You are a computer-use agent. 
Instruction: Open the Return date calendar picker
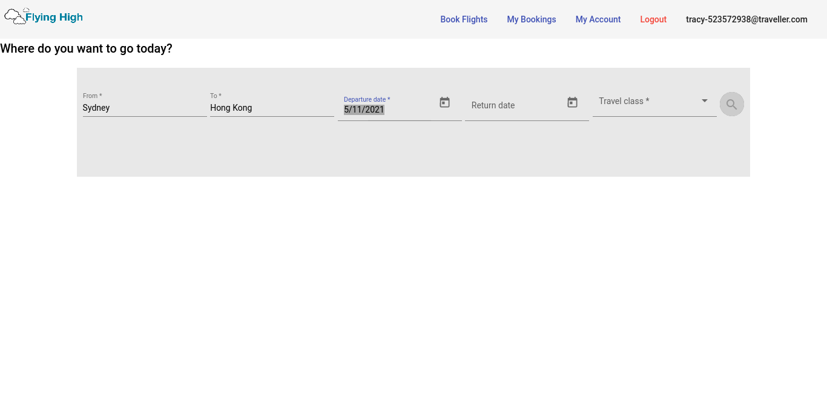(573, 102)
